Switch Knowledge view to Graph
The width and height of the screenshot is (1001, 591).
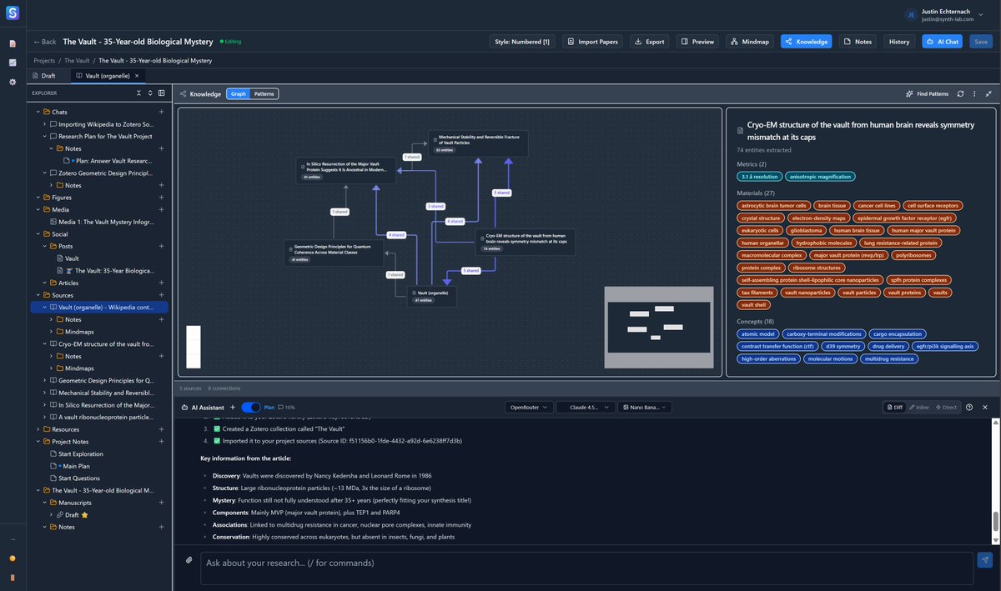tap(238, 94)
